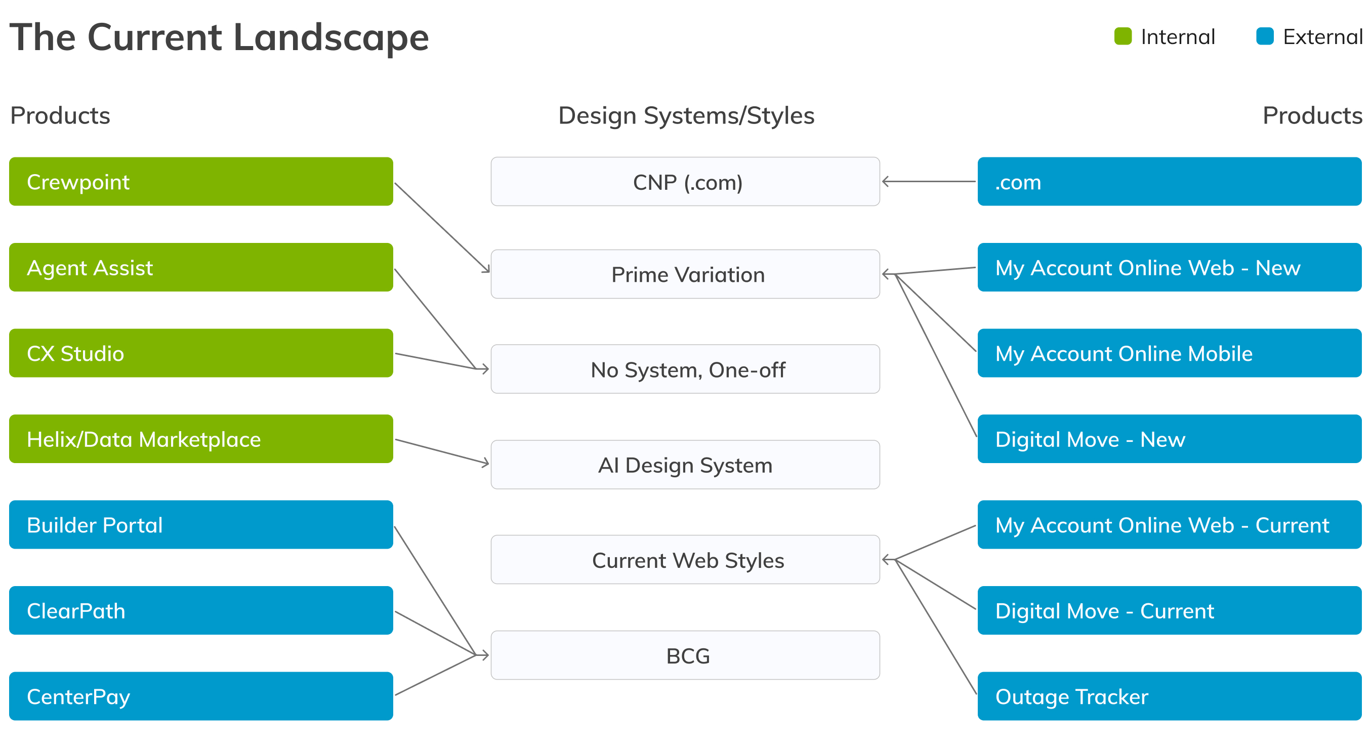This screenshot has width=1371, height=745.
Task: Click My Account Online Web - Current
Action: [1170, 525]
